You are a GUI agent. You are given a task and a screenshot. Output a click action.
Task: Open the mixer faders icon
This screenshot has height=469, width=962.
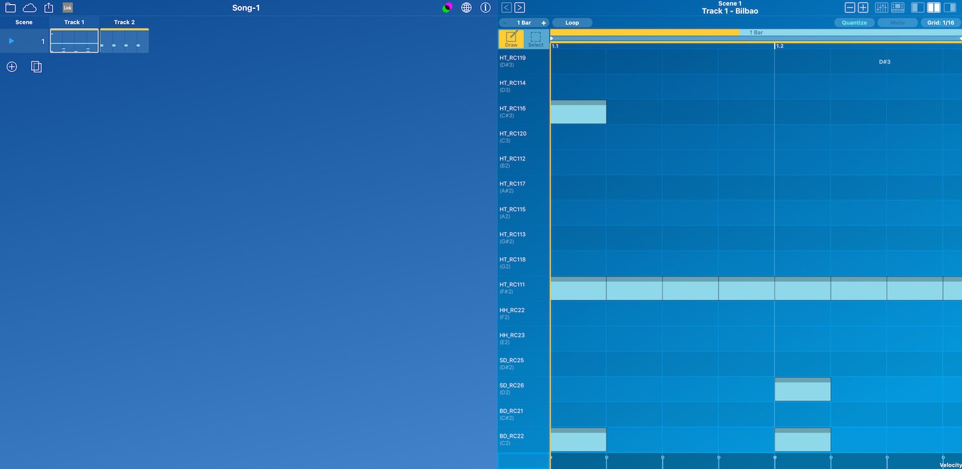click(881, 8)
